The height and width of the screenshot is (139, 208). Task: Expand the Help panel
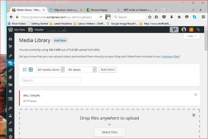click(191, 36)
